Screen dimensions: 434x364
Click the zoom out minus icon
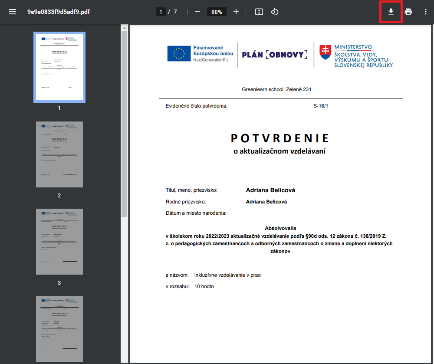(x=197, y=12)
